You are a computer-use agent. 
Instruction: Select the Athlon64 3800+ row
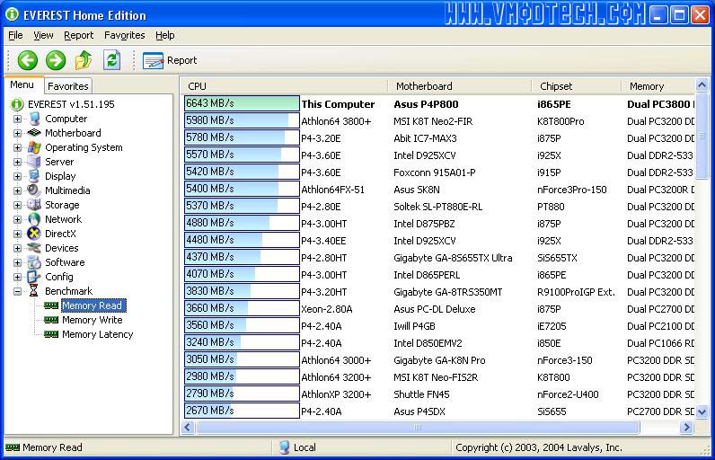tap(439, 121)
